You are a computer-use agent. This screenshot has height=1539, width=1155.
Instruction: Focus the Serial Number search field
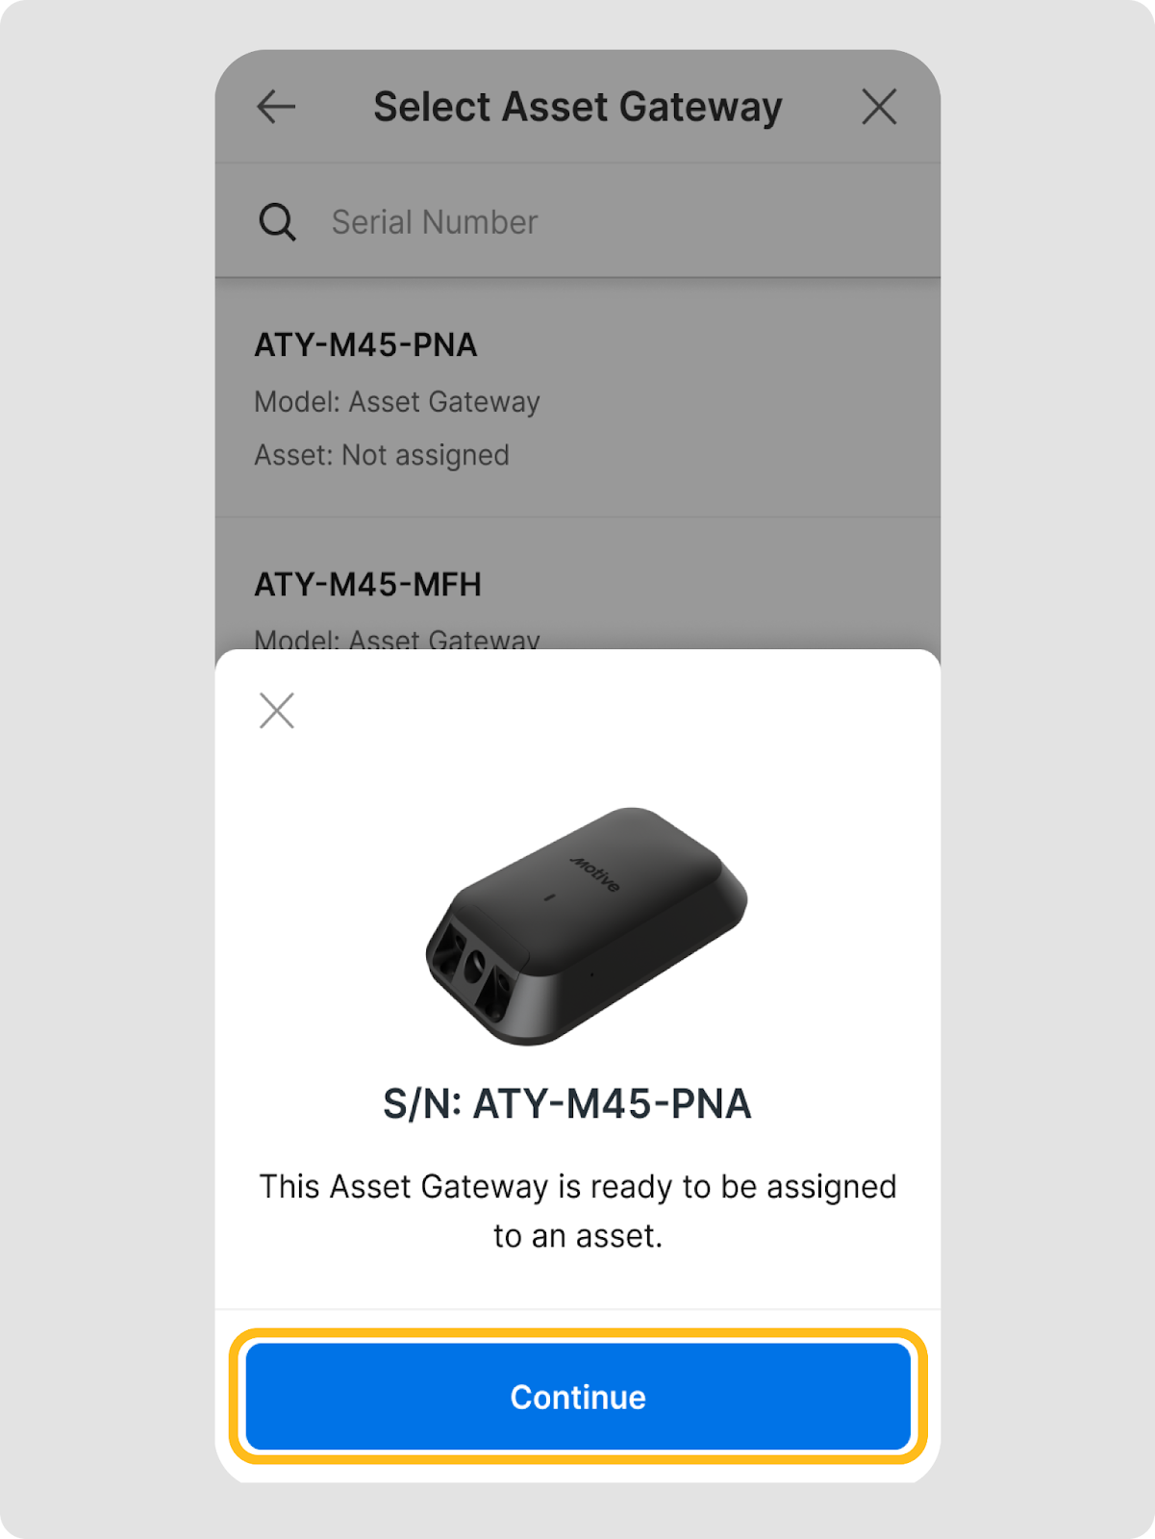coord(577,222)
